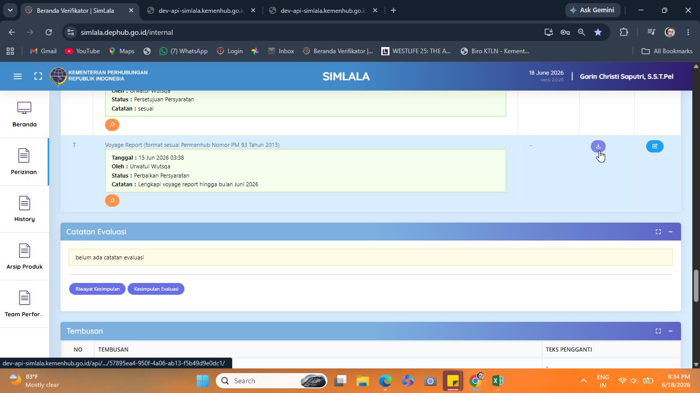Click the orange search button below the 'sesuai' note
The height and width of the screenshot is (393, 700).
(x=112, y=125)
